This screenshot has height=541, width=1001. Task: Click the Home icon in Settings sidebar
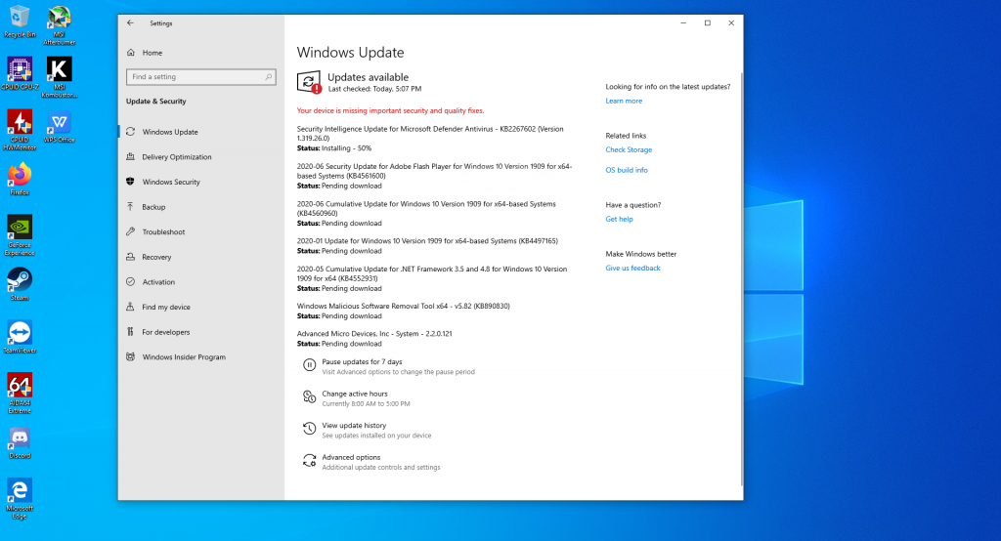(x=131, y=53)
